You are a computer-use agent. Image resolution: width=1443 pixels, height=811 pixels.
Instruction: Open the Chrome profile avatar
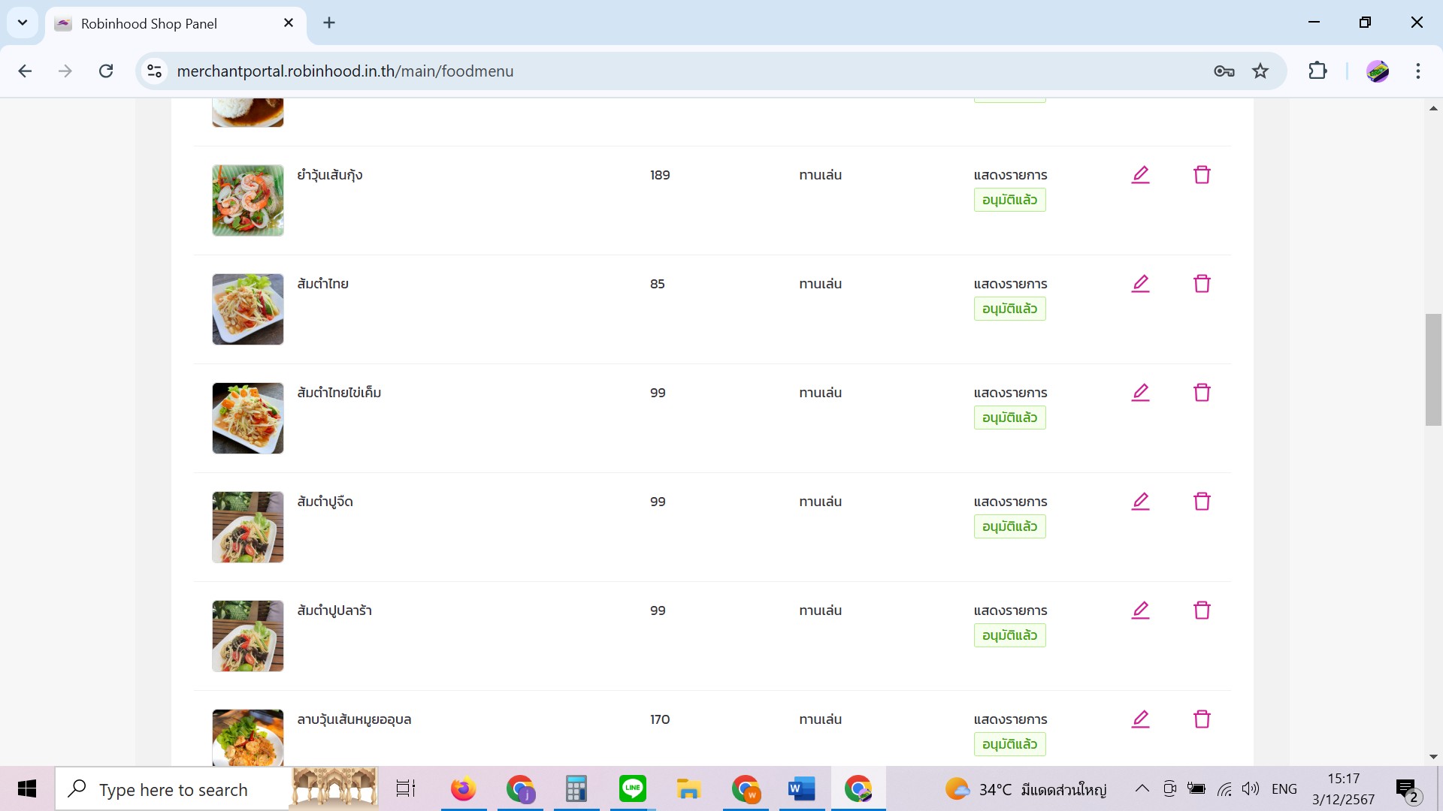[1377, 71]
